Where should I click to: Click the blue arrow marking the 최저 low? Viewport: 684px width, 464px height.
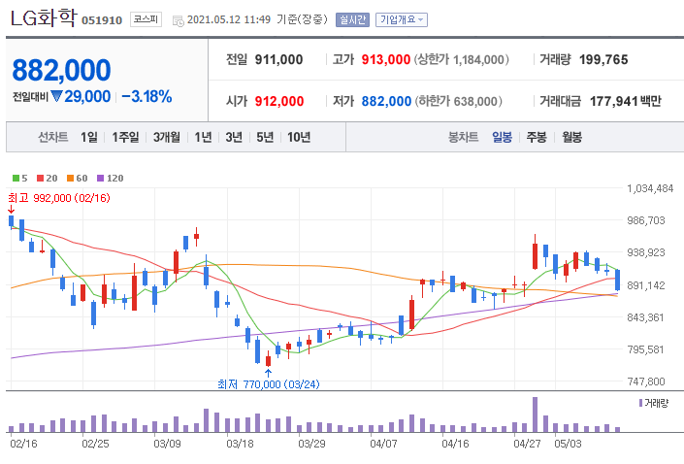[269, 373]
